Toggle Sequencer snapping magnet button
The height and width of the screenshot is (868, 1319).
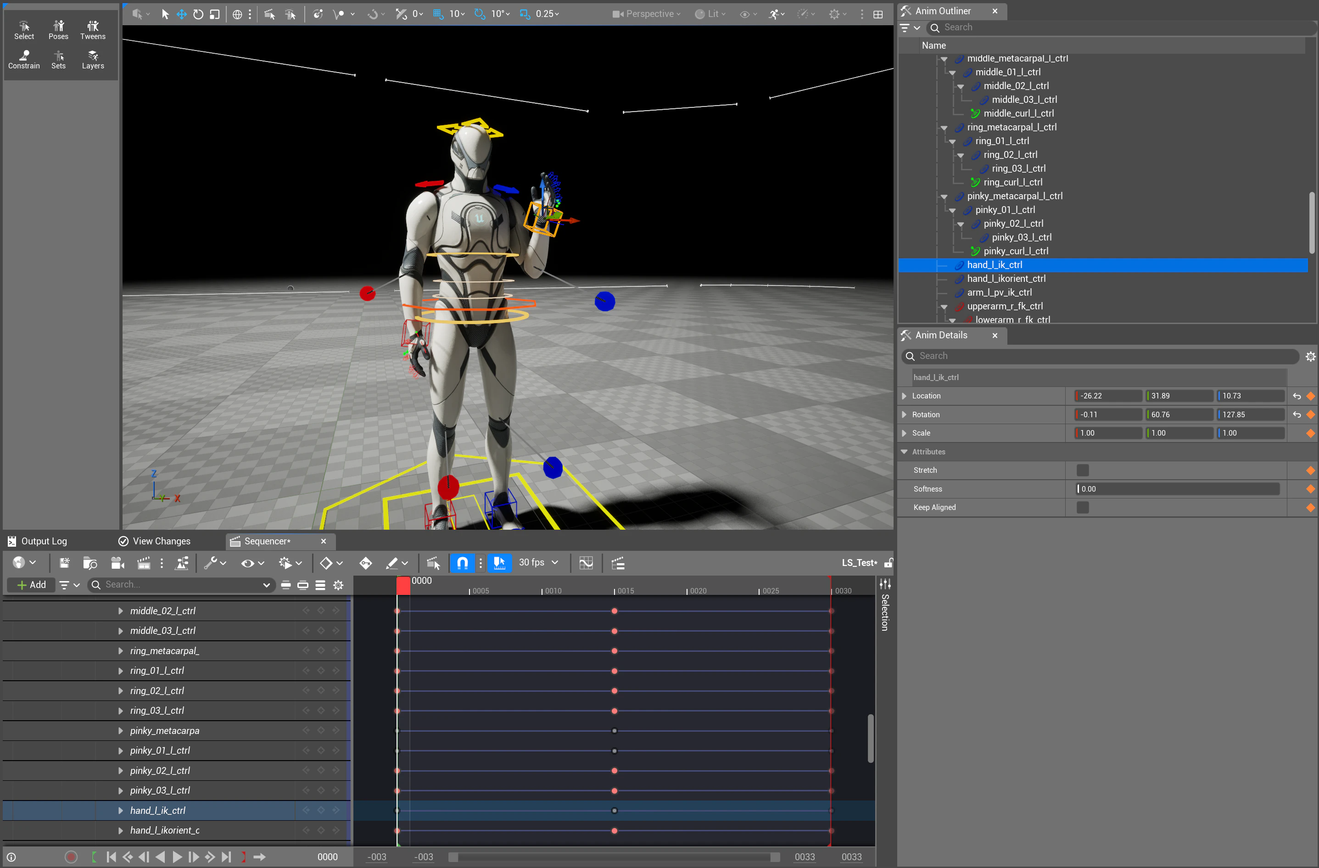(x=462, y=563)
